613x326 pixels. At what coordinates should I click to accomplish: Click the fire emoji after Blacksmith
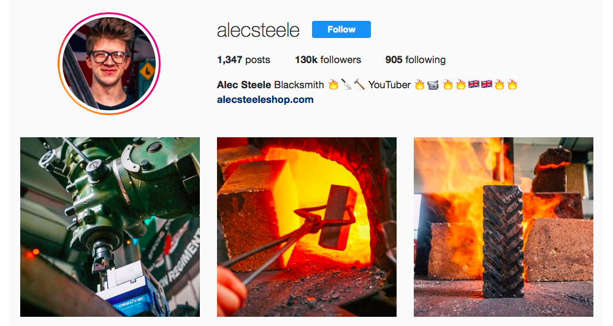[x=333, y=85]
